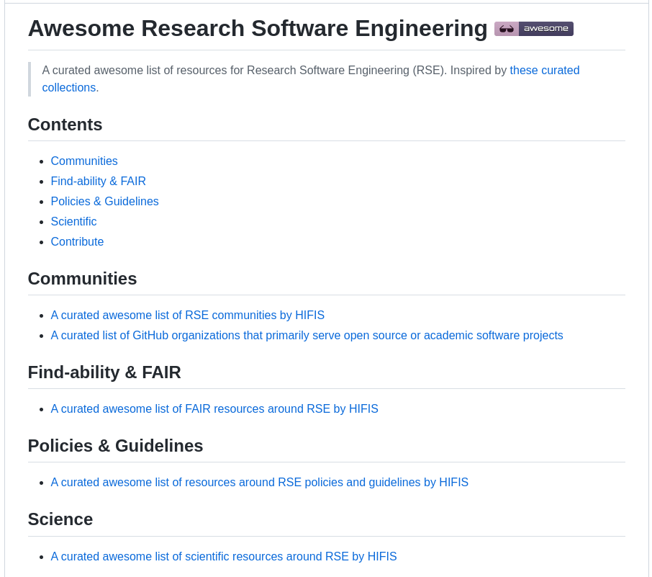Viewport: 652px width, 577px height.
Task: Open the RSE communities list by HIFIS
Action: click(x=187, y=315)
